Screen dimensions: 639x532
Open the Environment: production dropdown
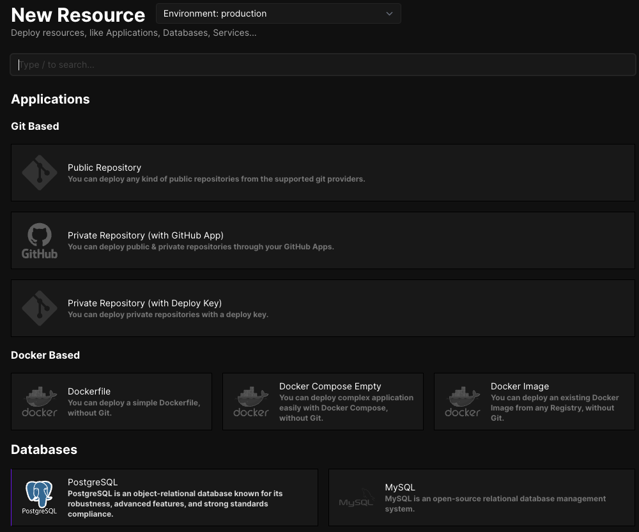(278, 13)
